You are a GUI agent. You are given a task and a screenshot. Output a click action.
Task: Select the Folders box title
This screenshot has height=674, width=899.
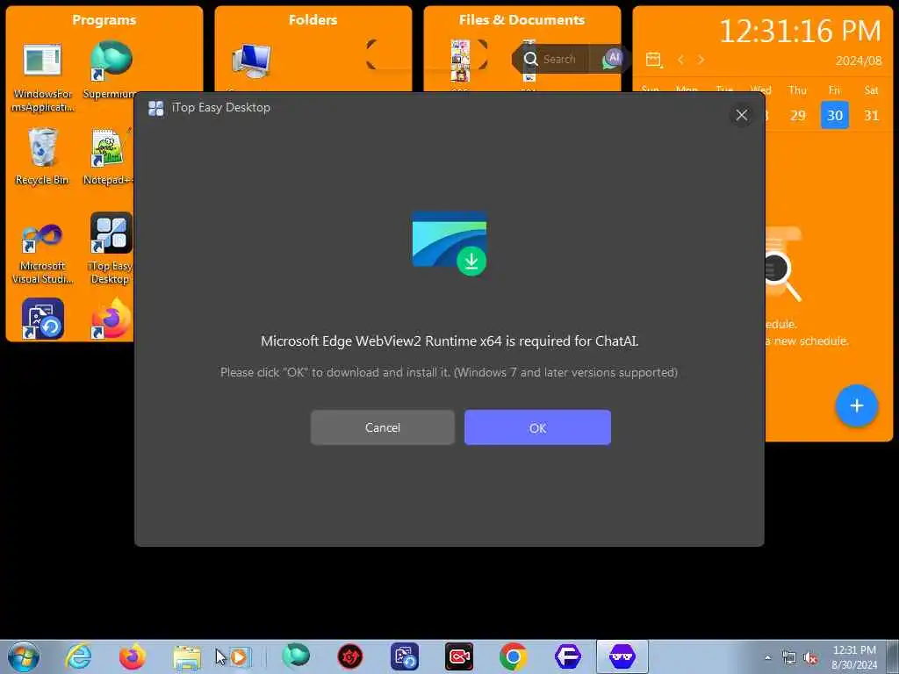(313, 20)
